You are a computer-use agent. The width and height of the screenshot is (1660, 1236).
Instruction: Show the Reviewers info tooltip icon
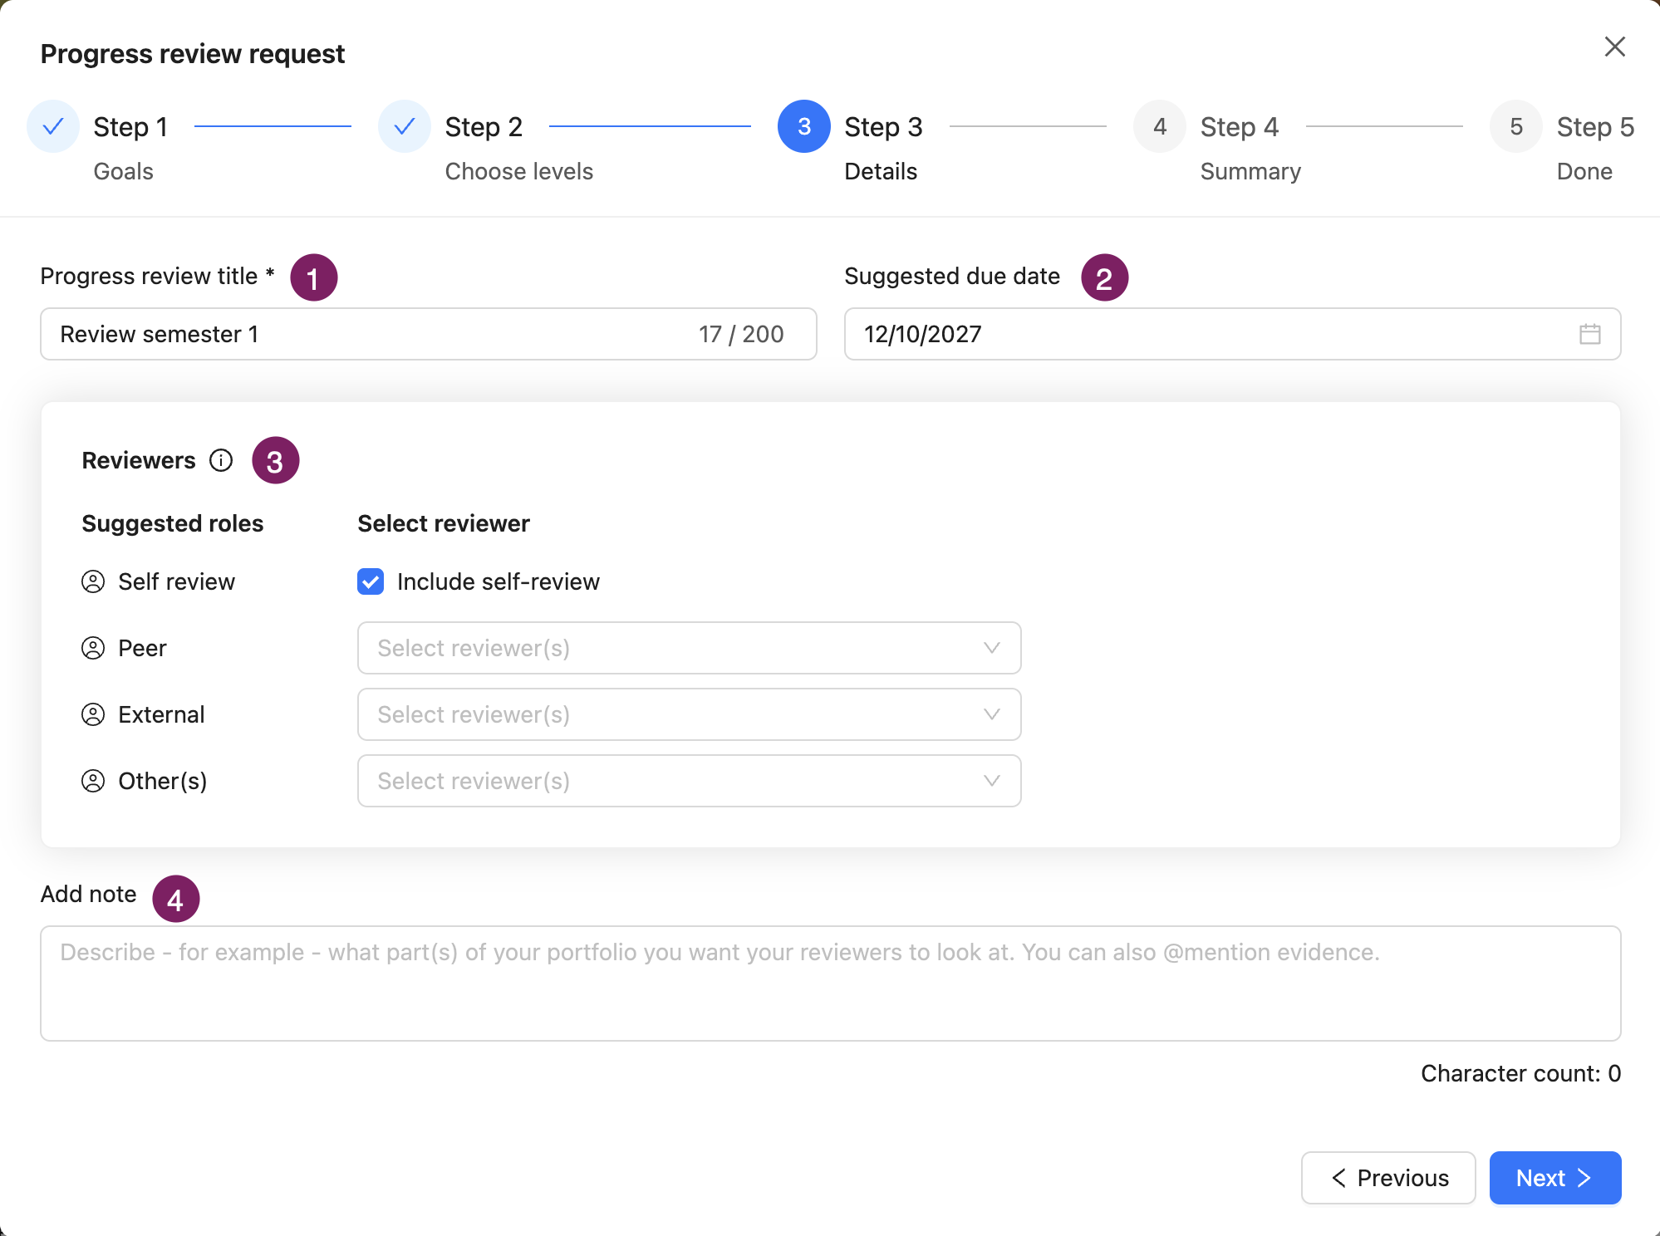tap(221, 460)
